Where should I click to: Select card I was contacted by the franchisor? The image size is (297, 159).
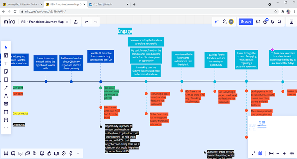(146, 42)
